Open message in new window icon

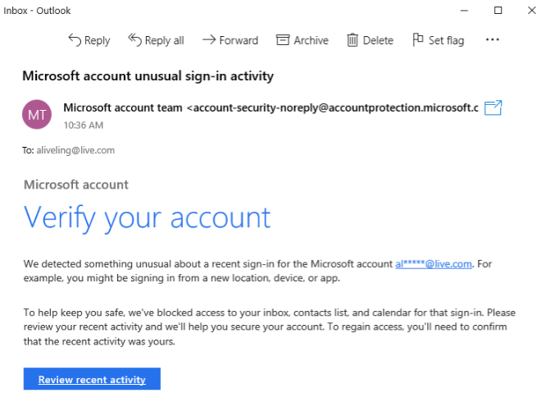point(493,107)
